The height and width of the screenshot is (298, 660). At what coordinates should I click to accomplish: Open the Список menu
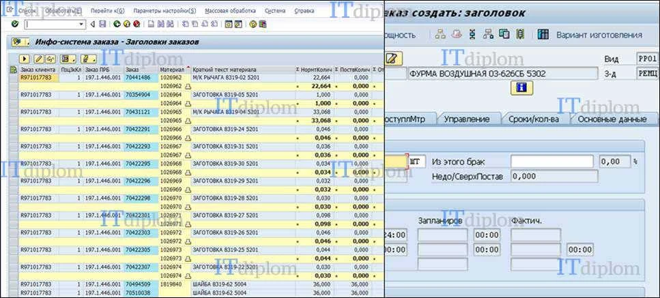click(x=27, y=11)
